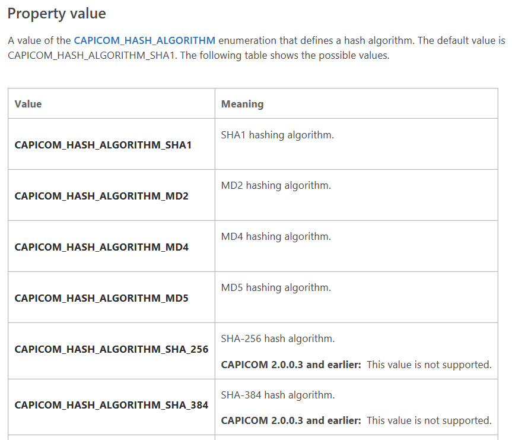
Task: Select the CAPICOM_HASH_ALGORITHM_SHA_384 table cell
Action: click(x=112, y=405)
